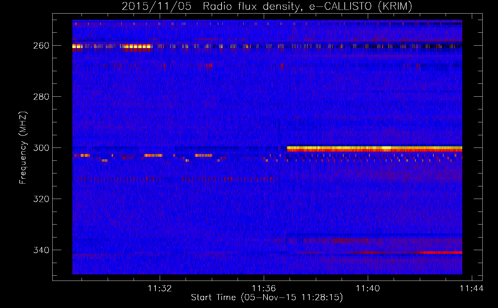Click the 'Frequency (MHZ)' axis label
This screenshot has width=498, height=308.
(x=23, y=148)
